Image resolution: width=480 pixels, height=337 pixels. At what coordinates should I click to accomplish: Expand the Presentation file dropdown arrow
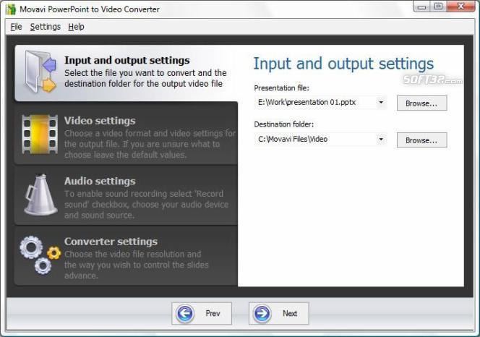click(381, 103)
